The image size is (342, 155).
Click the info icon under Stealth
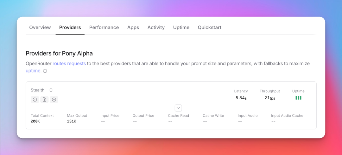tap(35, 100)
